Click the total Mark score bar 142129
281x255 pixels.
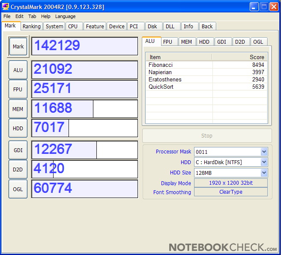84,46
